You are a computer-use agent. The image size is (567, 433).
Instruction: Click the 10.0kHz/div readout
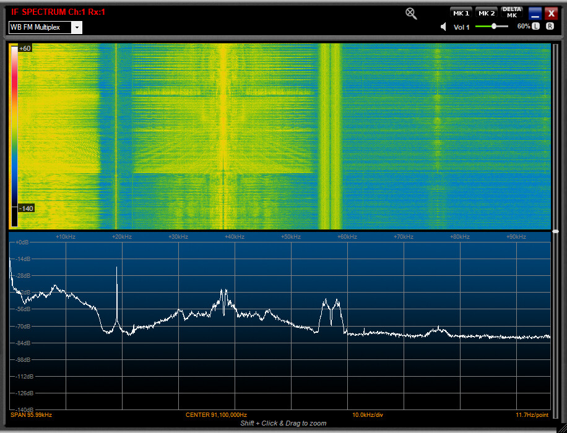point(368,414)
